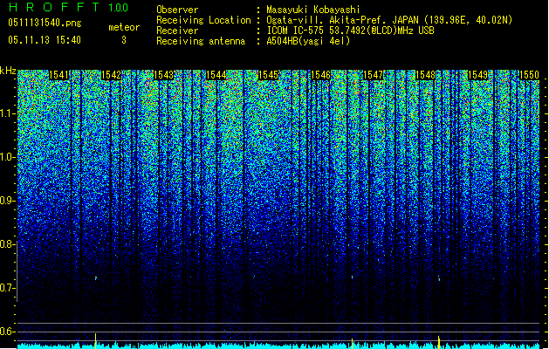Screen dimensions: 549x349
Task: Click the 1.0 frequency axis label
Action: pyautogui.click(x=7, y=157)
